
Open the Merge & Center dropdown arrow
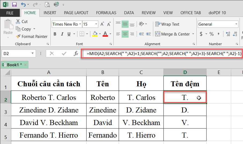point(193,34)
